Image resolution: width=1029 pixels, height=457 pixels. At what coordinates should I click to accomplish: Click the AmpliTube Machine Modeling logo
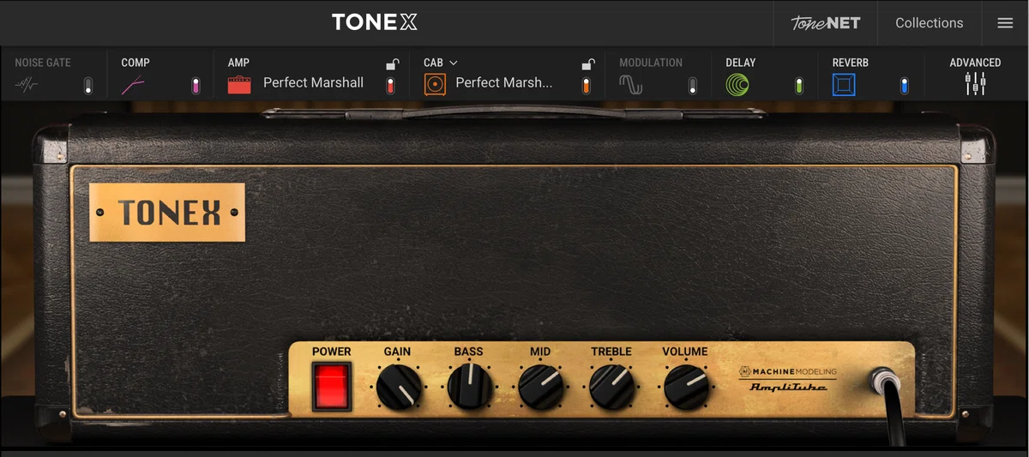(788, 379)
